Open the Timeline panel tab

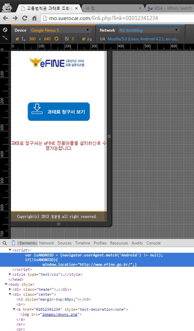(x=83, y=243)
